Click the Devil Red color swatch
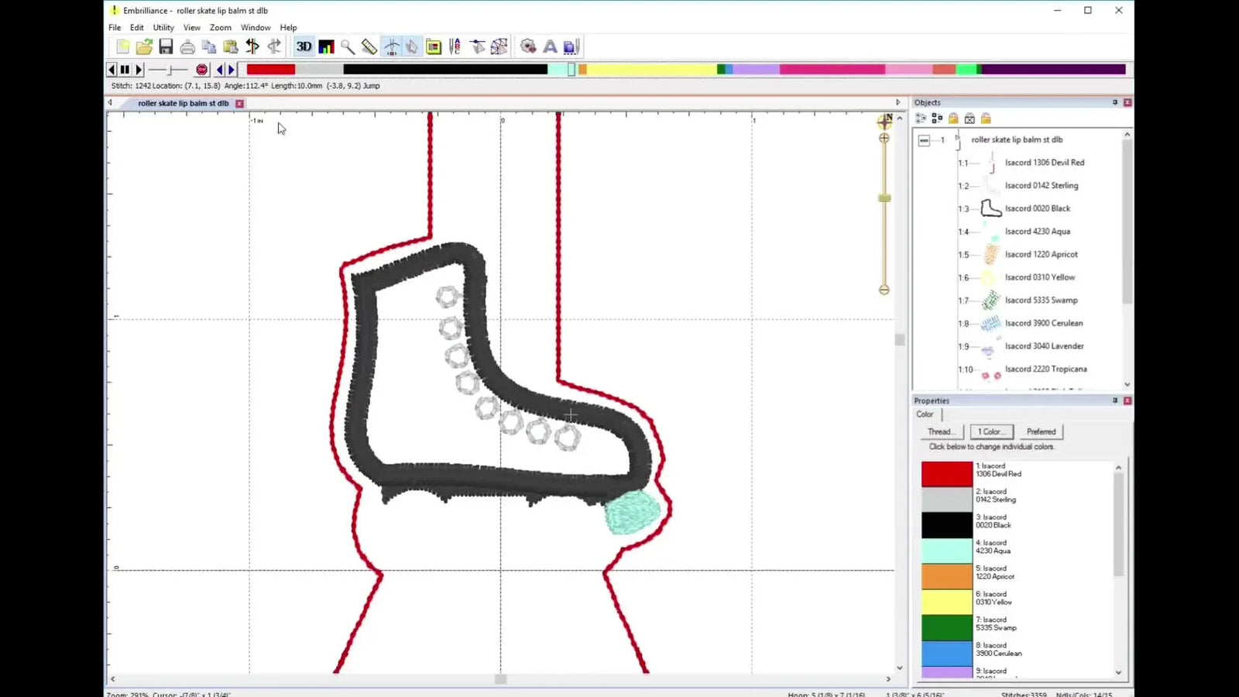 pyautogui.click(x=946, y=474)
